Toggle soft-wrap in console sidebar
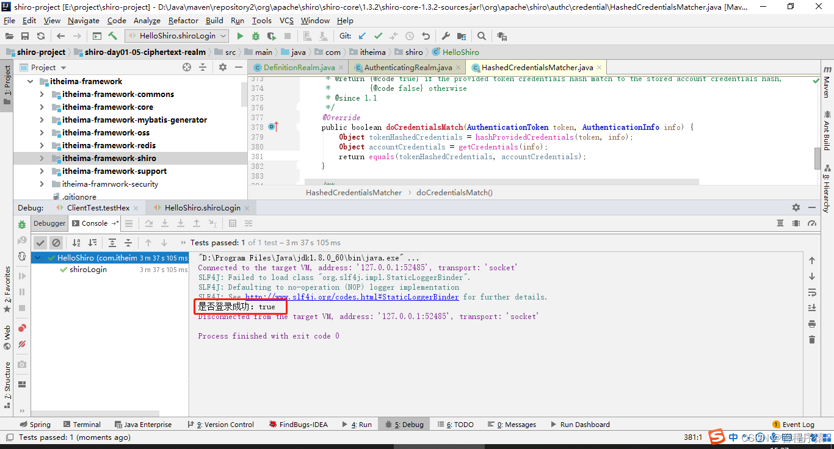This screenshot has height=449, width=834. click(811, 292)
